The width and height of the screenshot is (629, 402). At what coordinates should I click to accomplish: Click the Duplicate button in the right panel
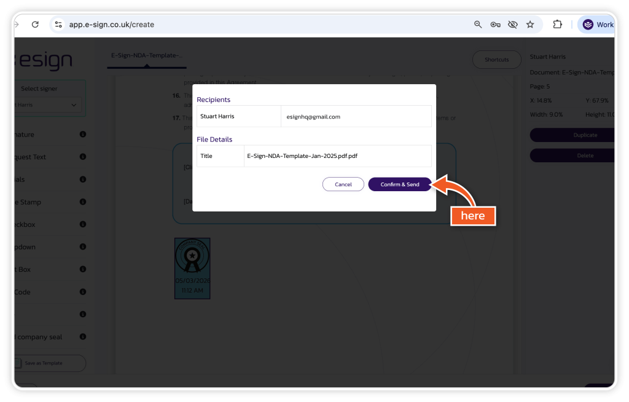tap(572, 135)
